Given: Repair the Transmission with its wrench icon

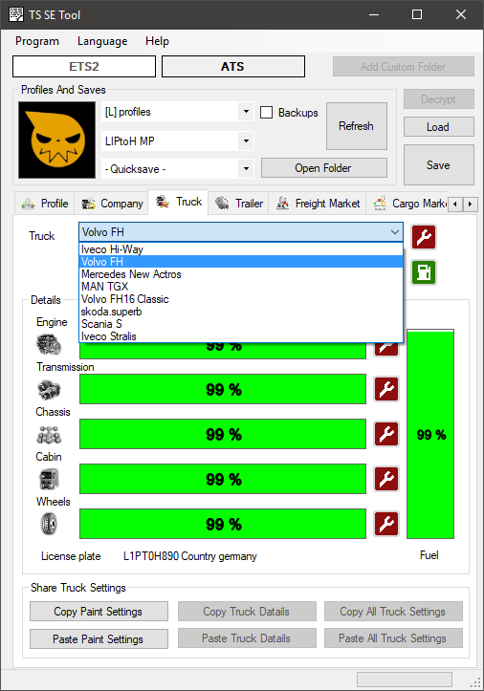Looking at the screenshot, I should tap(386, 389).
